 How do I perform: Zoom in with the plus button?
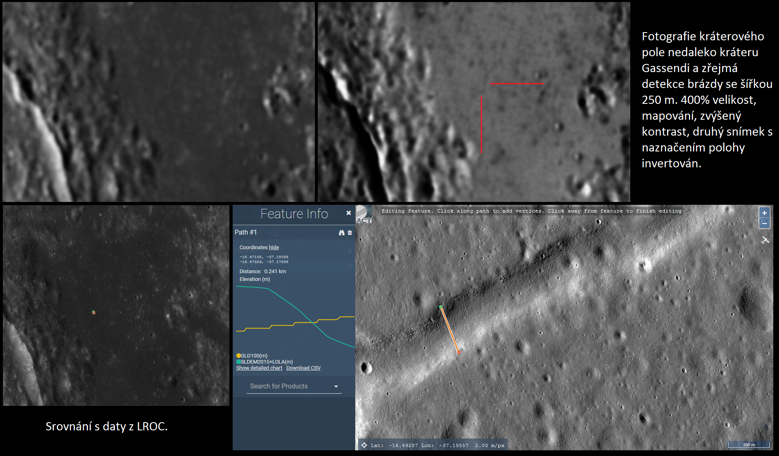pos(764,213)
